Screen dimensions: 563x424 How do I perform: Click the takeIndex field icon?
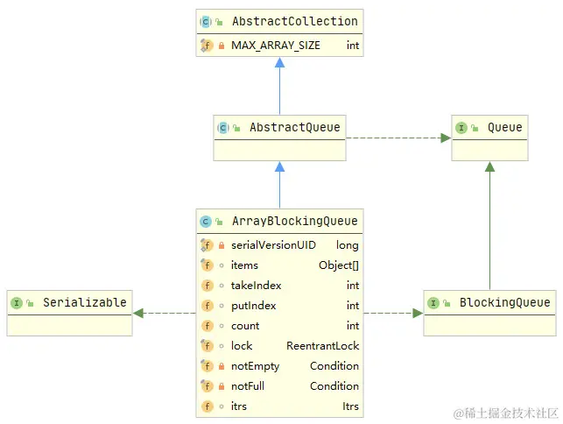click(208, 286)
